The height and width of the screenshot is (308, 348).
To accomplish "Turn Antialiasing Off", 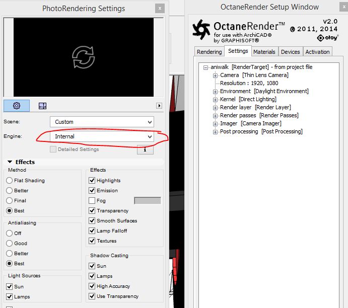I will (x=10, y=234).
